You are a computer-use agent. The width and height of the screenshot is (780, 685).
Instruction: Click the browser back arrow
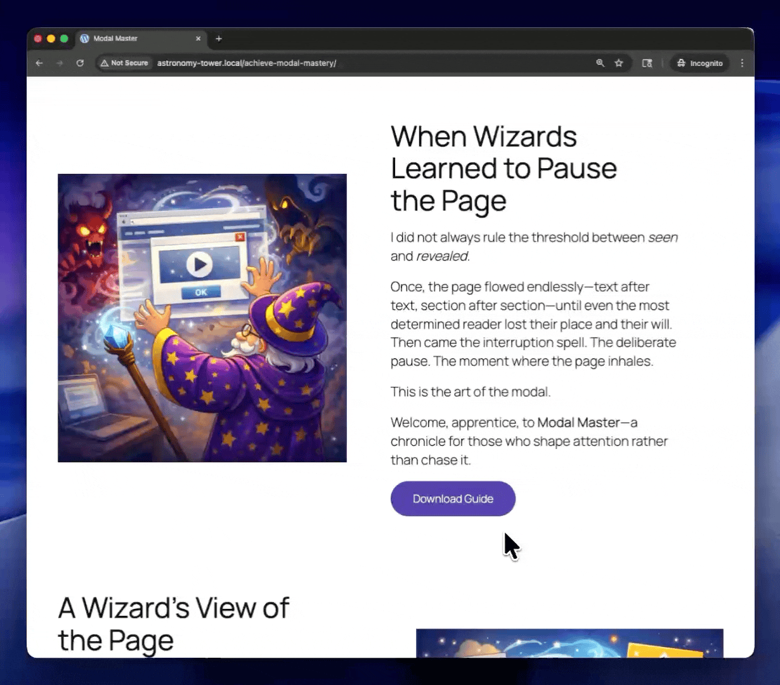[39, 63]
